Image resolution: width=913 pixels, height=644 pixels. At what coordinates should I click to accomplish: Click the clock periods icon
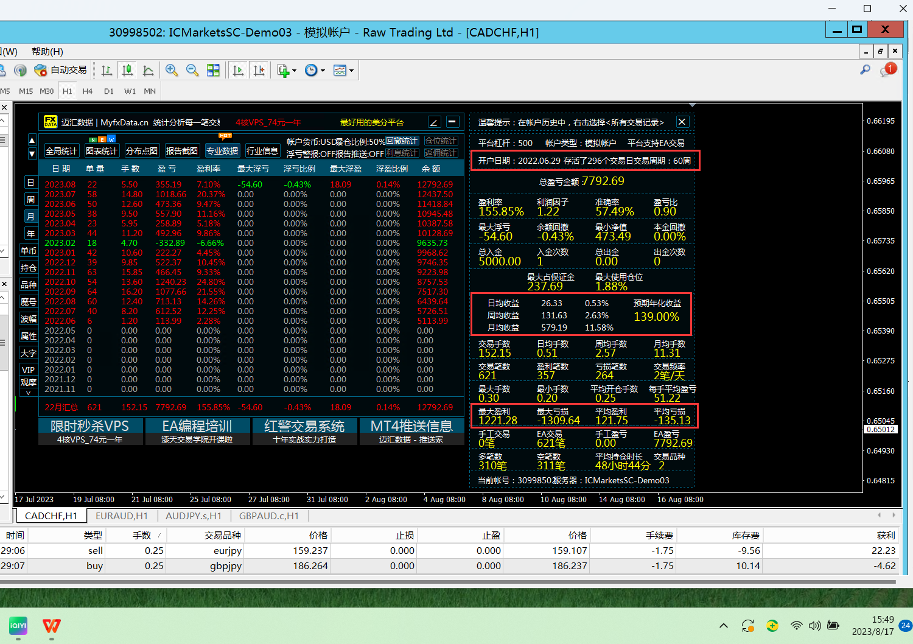pos(311,71)
